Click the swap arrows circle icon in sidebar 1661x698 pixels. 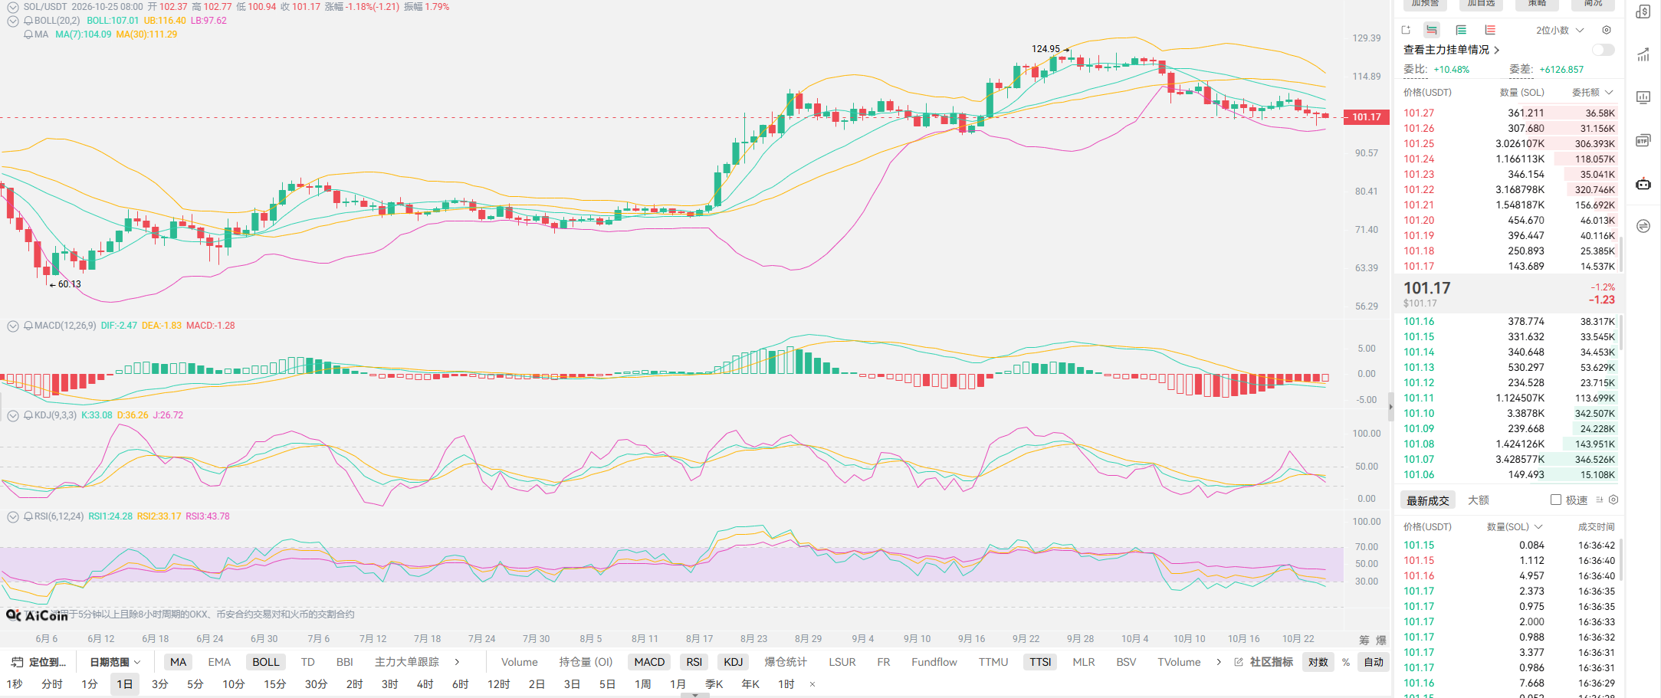(1643, 226)
